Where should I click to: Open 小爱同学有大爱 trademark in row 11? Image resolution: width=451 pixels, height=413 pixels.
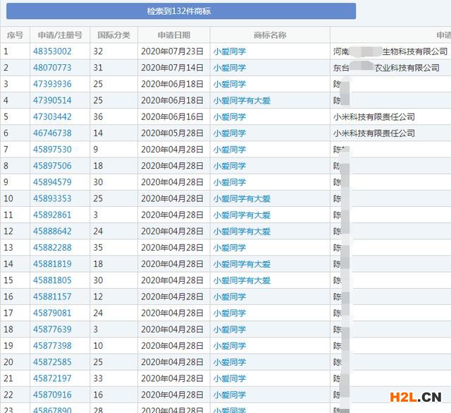[x=242, y=215]
